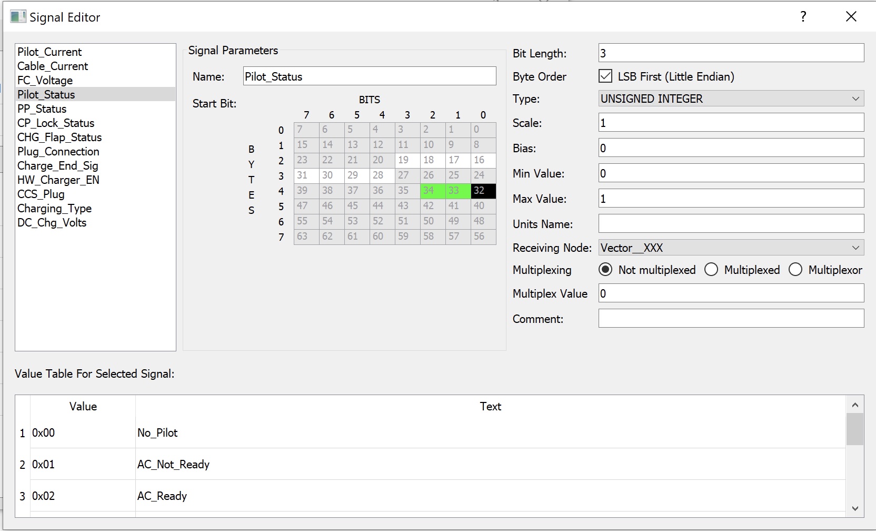Expand the Receiving Node dropdown
Screen dimensions: 876x531
pyautogui.click(x=731, y=248)
